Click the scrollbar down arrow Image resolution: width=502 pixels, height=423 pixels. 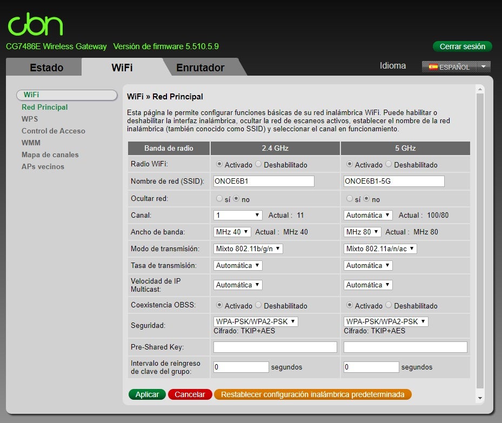[480, 398]
